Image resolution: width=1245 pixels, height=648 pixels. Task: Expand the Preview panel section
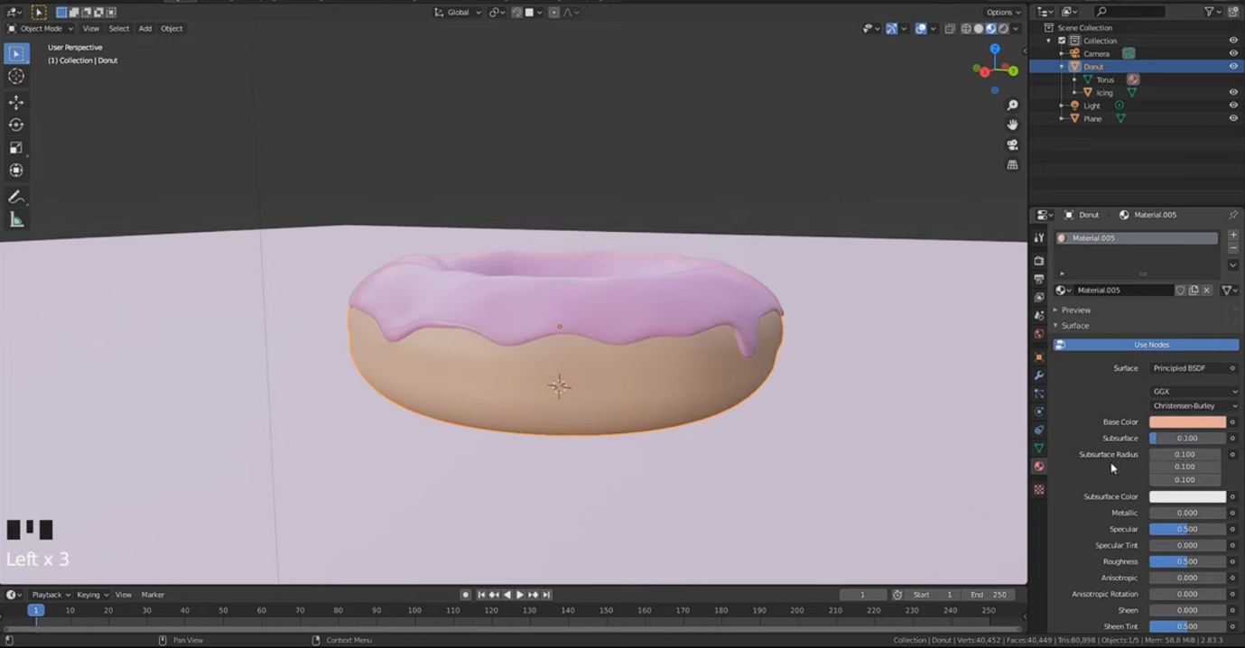pyautogui.click(x=1075, y=310)
